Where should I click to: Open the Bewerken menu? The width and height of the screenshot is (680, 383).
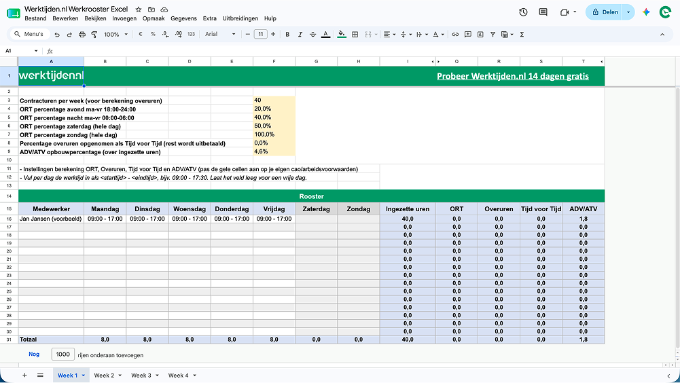pos(65,18)
